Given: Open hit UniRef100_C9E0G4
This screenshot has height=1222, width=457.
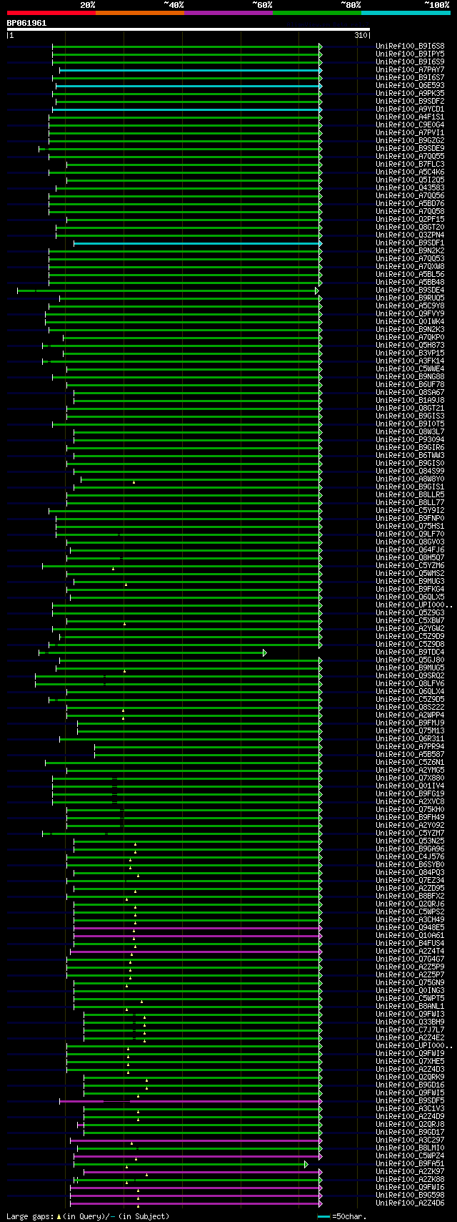Looking at the screenshot, I should click(410, 125).
